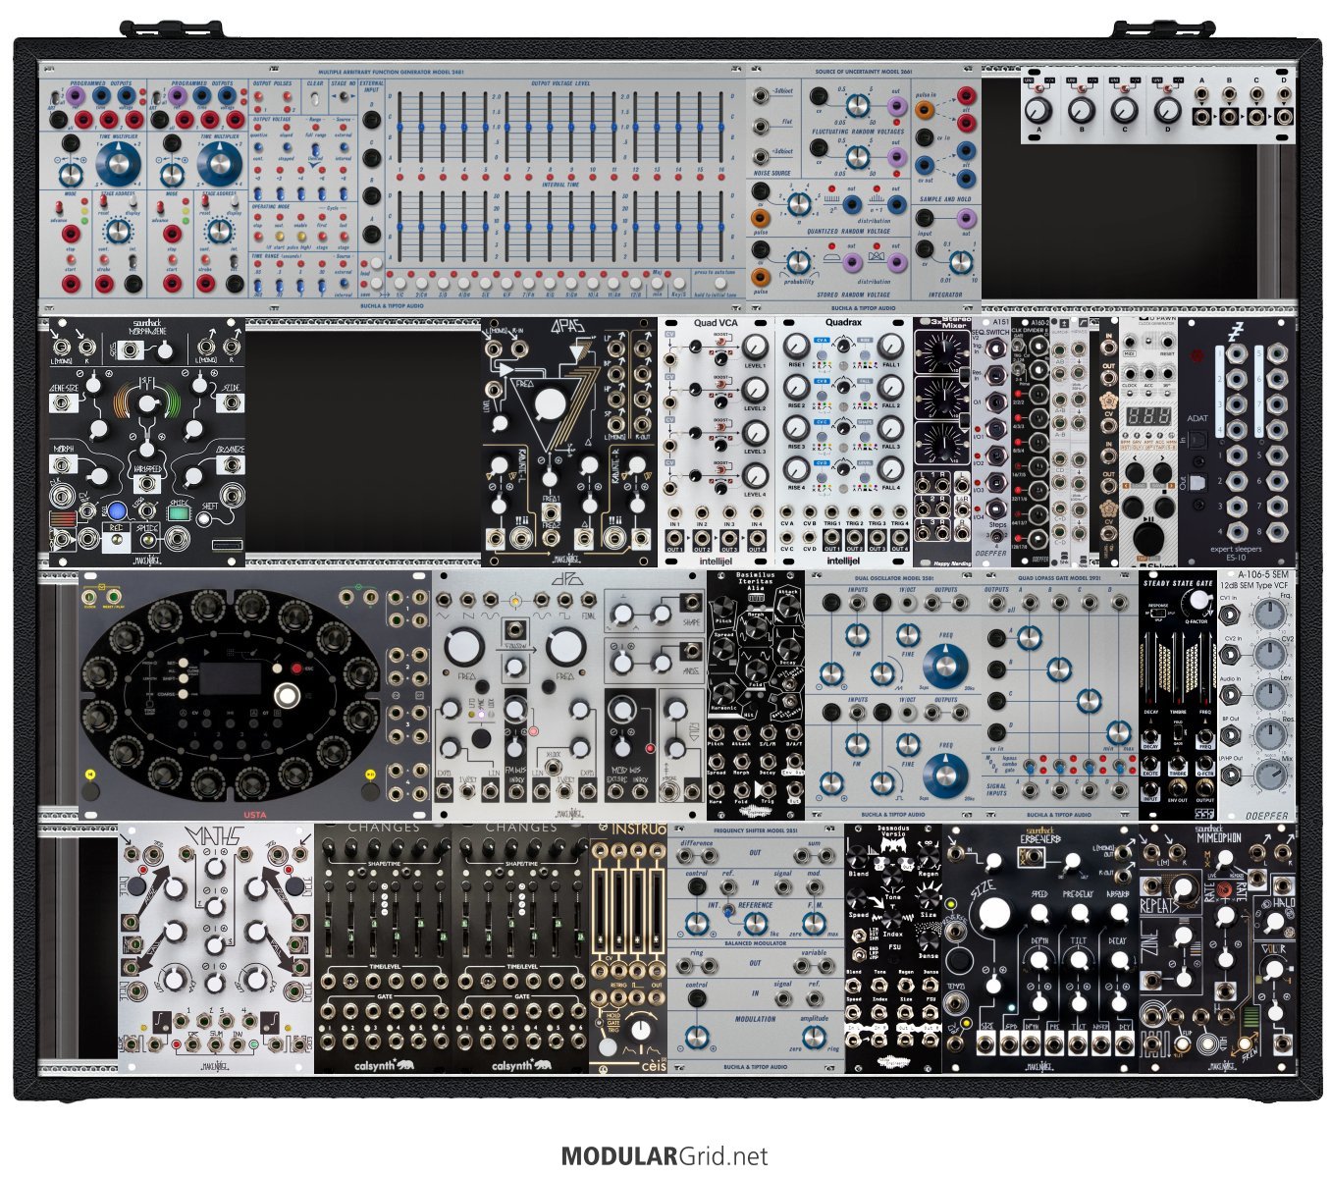Click the Frq knob on A-106-5 SEM filter

1269,615
